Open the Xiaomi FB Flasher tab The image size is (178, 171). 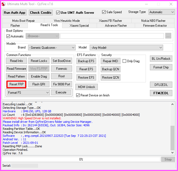coord(110,21)
